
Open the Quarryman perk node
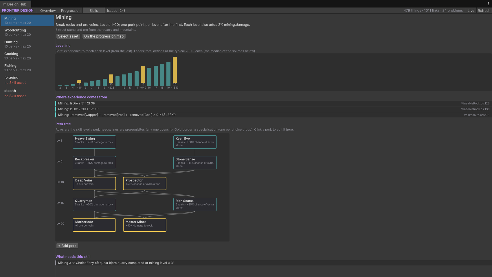[94, 204]
